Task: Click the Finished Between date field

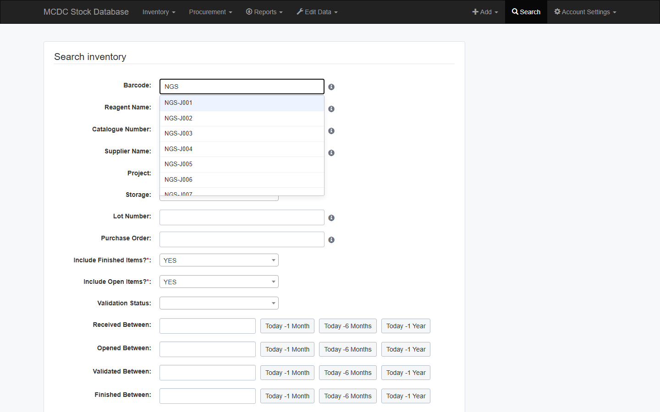Action: point(208,396)
